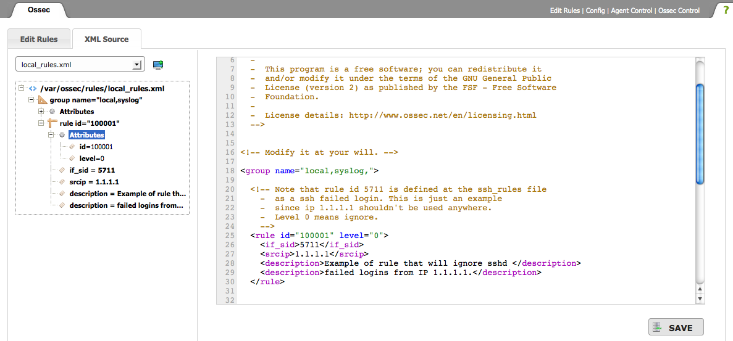
Task: Click the closing </rule> tag in editor
Action: [x=267, y=282]
